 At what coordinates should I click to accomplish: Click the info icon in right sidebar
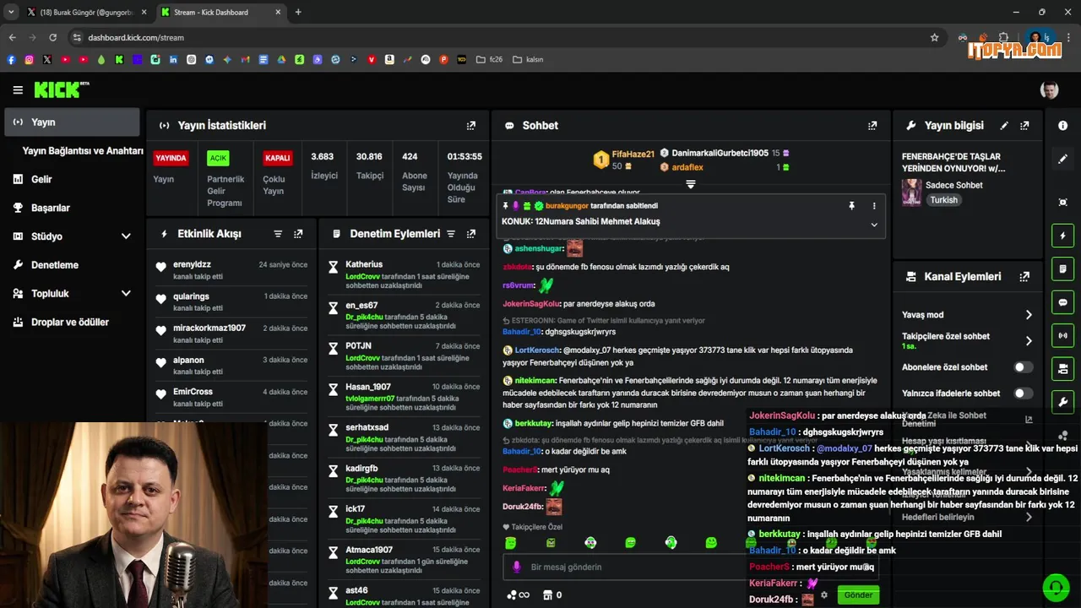point(1063,126)
